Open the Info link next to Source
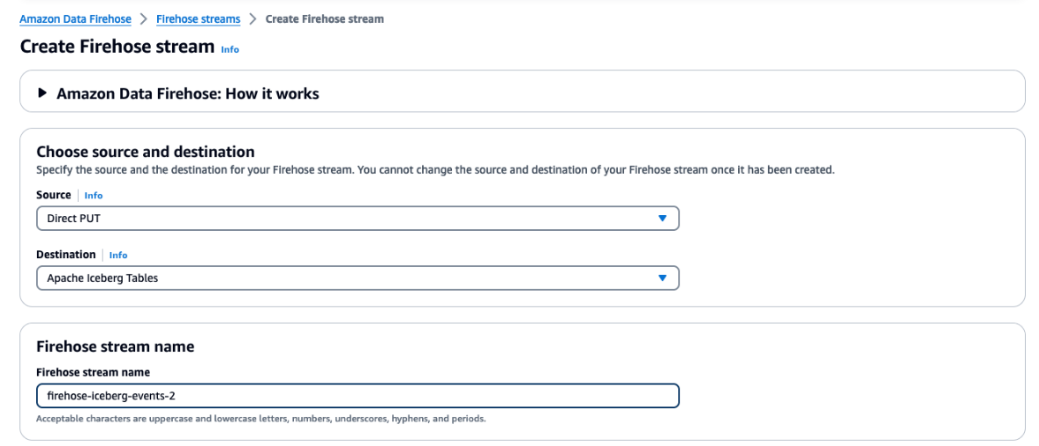This screenshot has width=1039, height=446. click(x=94, y=196)
